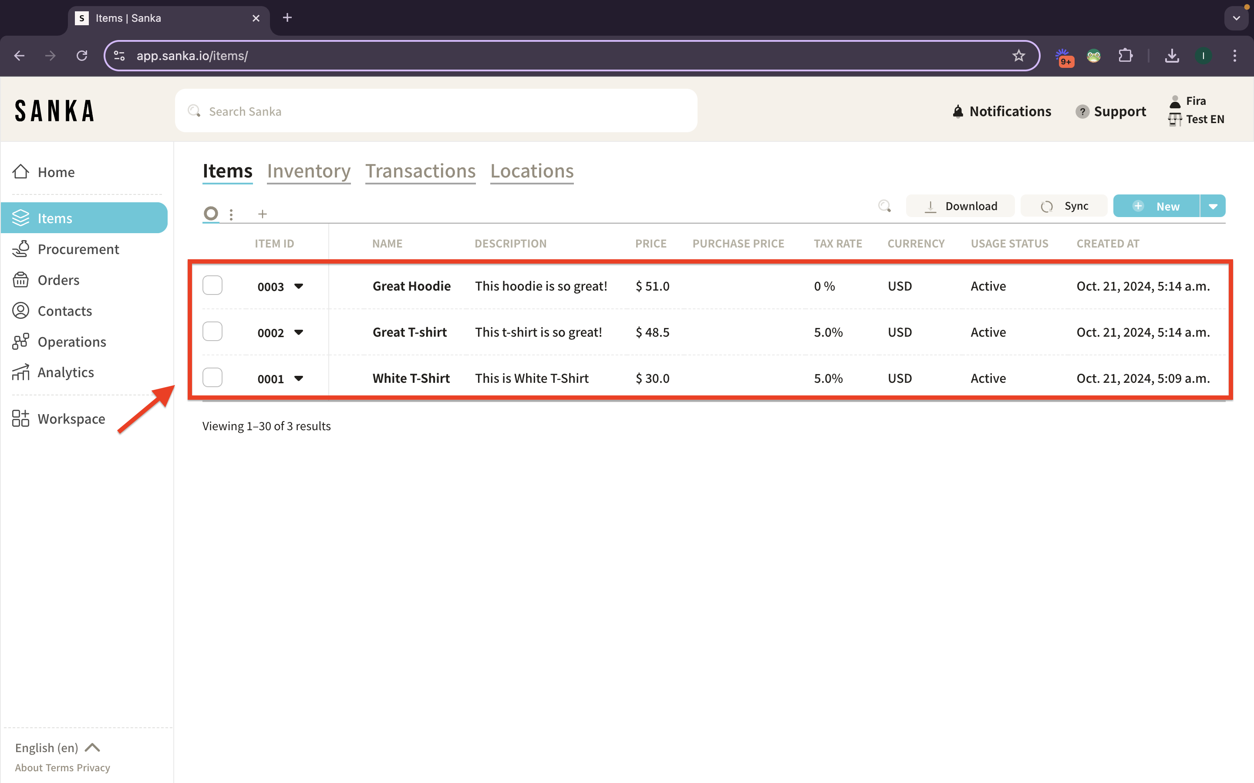1254x783 pixels.
Task: Click the table search magnifier icon
Action: [x=884, y=206]
